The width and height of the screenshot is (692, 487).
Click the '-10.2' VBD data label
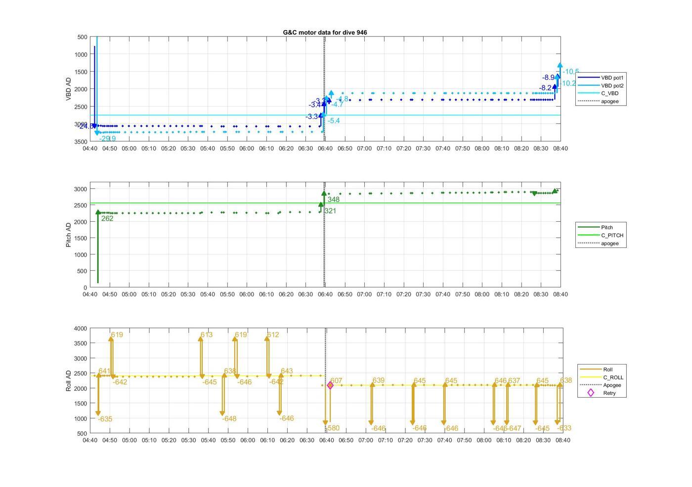click(567, 83)
